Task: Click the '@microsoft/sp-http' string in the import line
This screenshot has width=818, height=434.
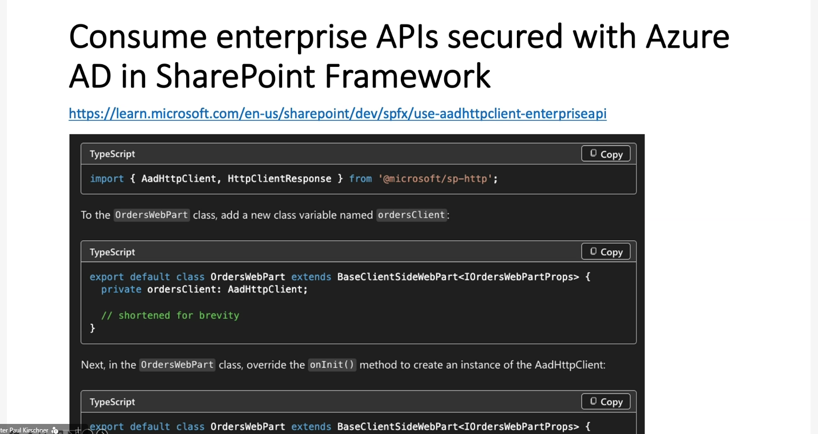Action: (435, 179)
